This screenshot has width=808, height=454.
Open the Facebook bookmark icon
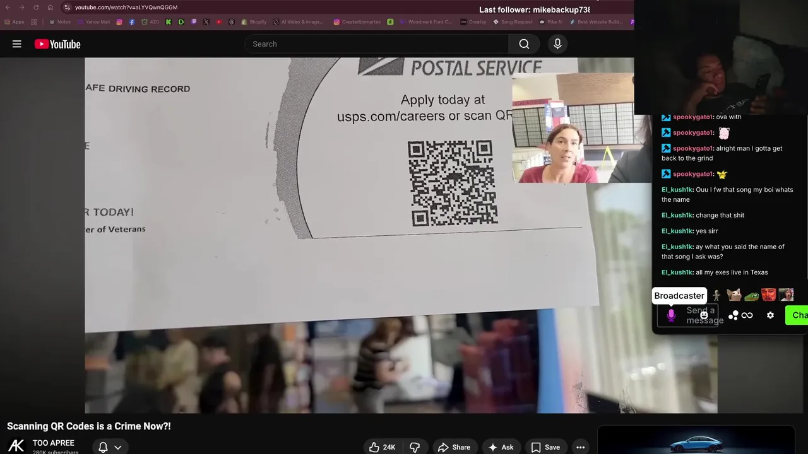click(x=131, y=22)
